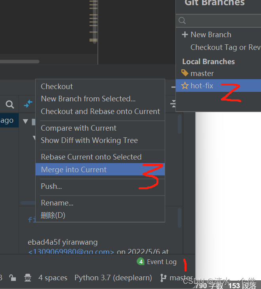
Task: Collapse the tree node with down triangle
Action: [x=25, y=121]
